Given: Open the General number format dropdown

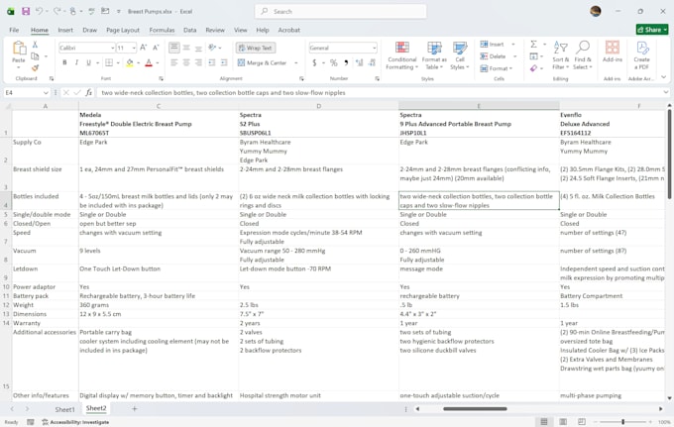Looking at the screenshot, I should pyautogui.click(x=375, y=48).
